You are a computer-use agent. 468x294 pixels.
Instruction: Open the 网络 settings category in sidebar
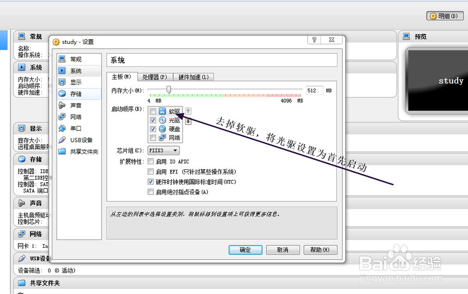point(79,117)
